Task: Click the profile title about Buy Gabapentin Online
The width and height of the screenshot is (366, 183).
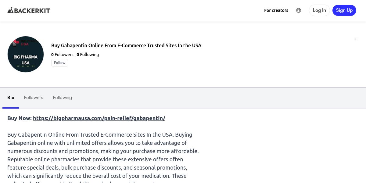Action: pyautogui.click(x=126, y=45)
